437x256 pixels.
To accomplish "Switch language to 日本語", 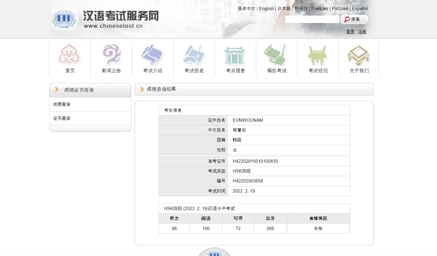I will (284, 8).
